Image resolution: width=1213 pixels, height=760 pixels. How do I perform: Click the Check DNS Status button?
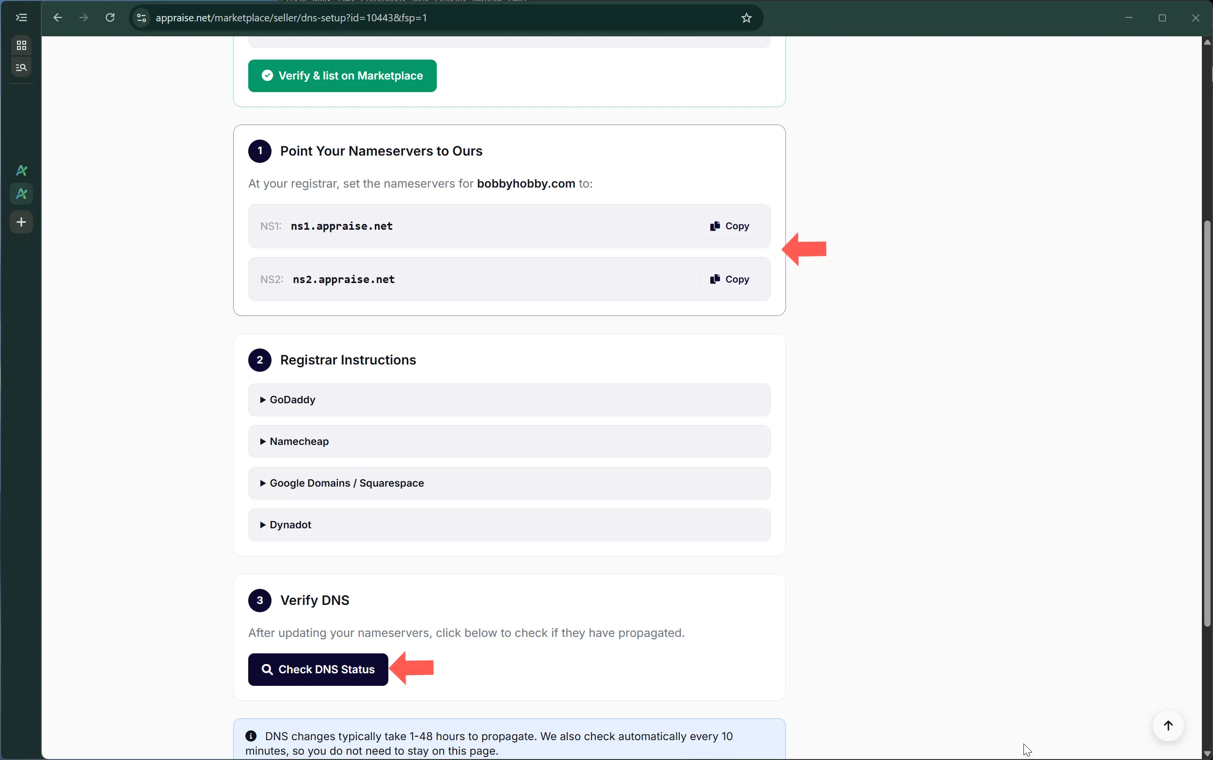pyautogui.click(x=318, y=670)
